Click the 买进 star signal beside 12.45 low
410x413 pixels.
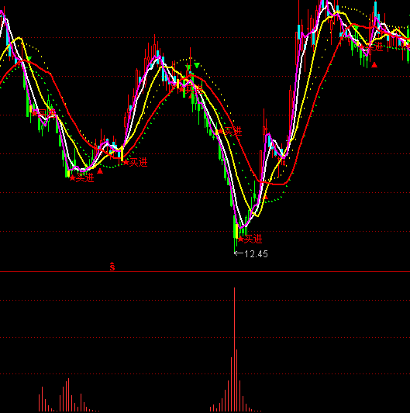coord(250,239)
